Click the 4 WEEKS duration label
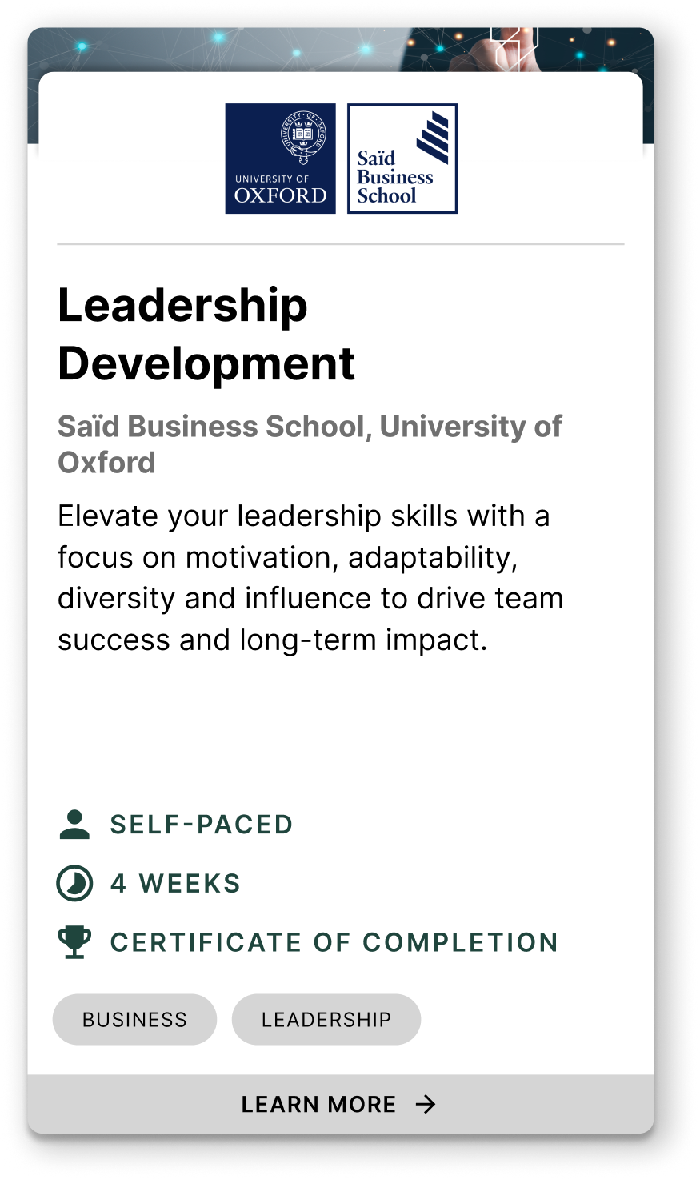Screen dimensions: 700x1180 (175, 884)
